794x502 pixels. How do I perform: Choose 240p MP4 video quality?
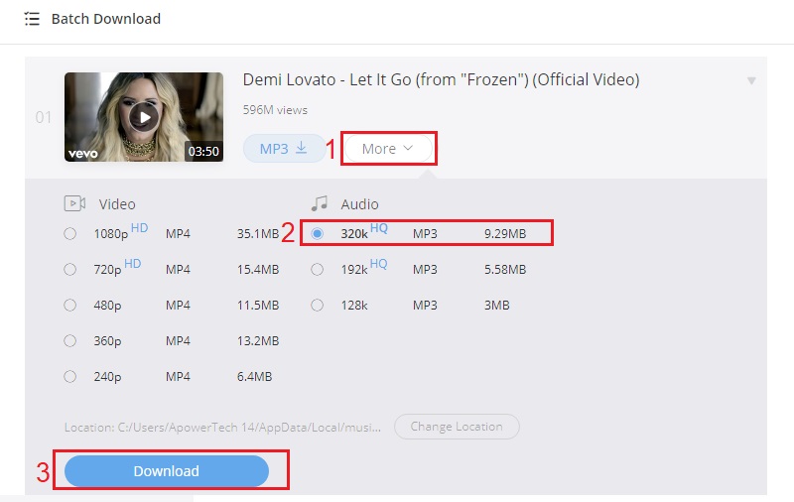click(69, 377)
